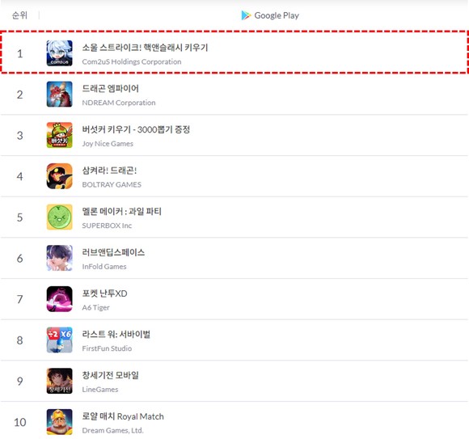Open the NDREAM Corporation developer link
The width and height of the screenshot is (469, 439).
(119, 103)
